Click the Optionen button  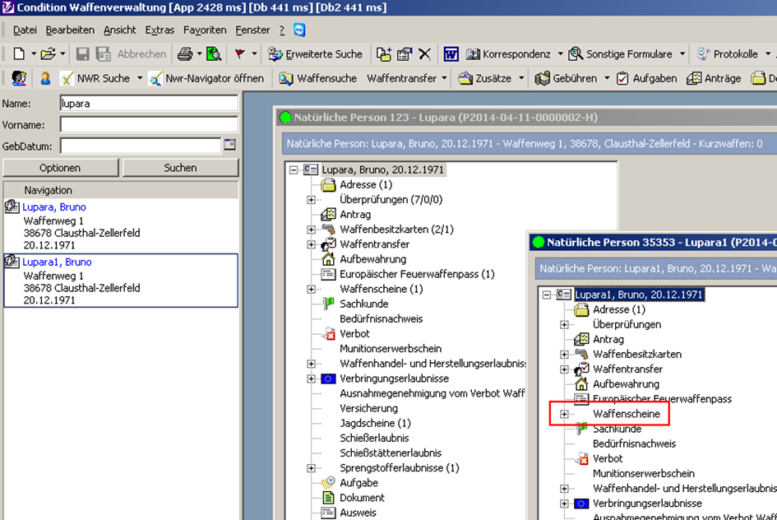pyautogui.click(x=60, y=168)
